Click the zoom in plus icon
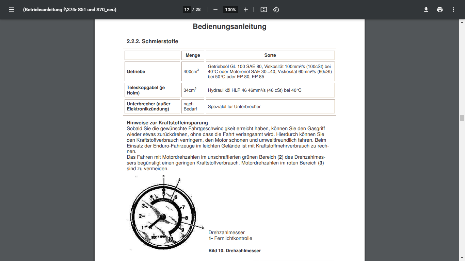The image size is (465, 261). [x=246, y=10]
